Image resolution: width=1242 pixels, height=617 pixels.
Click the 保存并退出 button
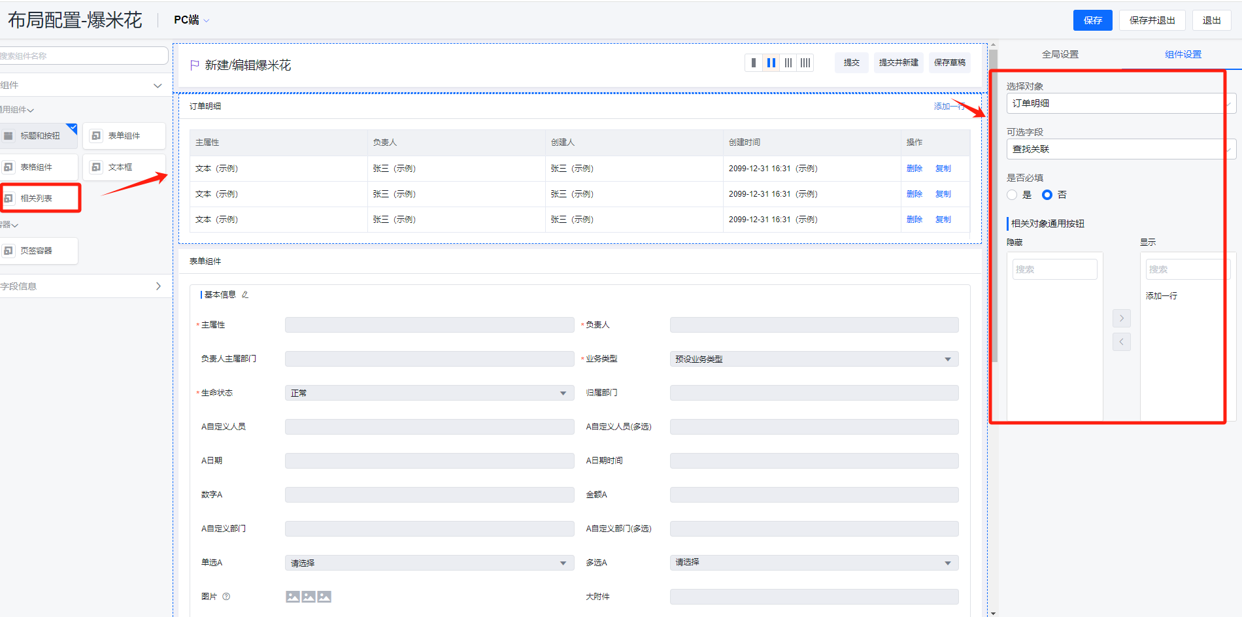pyautogui.click(x=1152, y=20)
